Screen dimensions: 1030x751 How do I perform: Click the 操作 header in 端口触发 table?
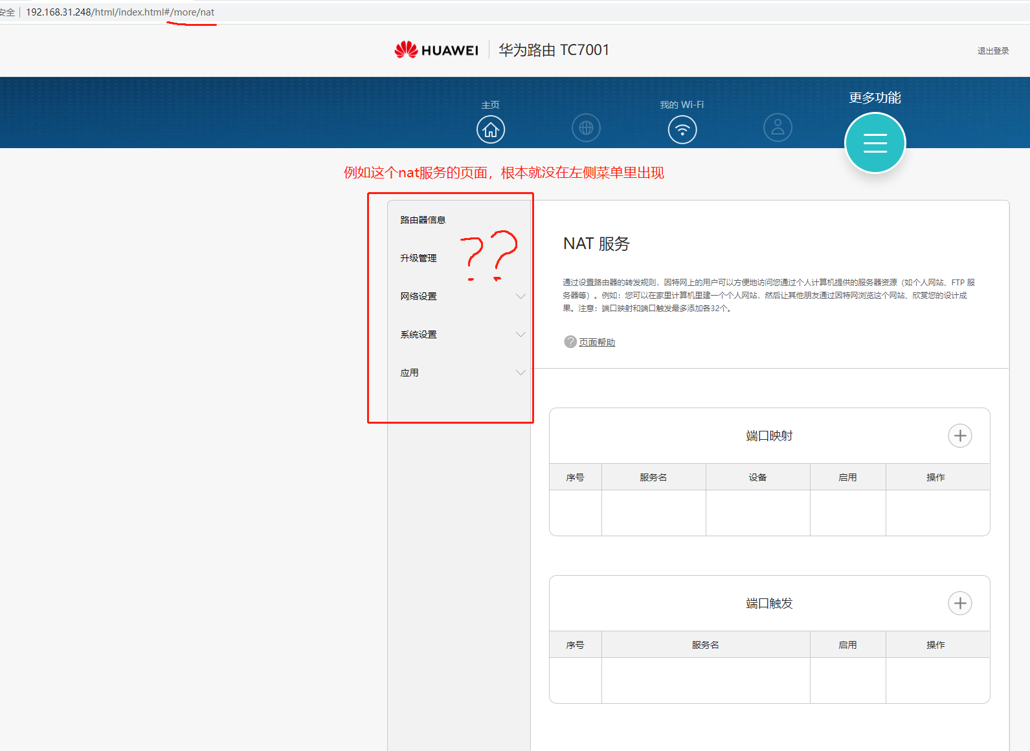(x=935, y=645)
